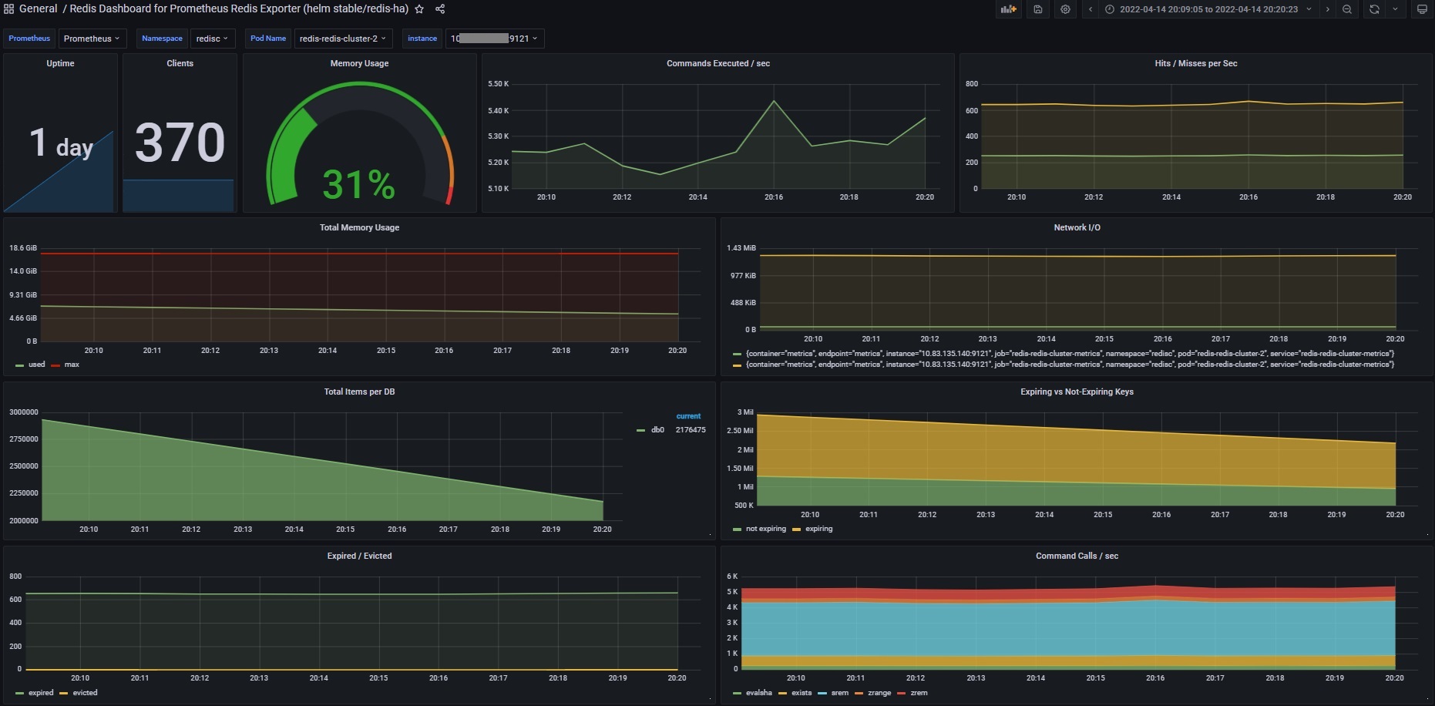Open the Pod Name redis-redis-cluster-2 dropdown
Image resolution: width=1435 pixels, height=706 pixels.
pos(343,39)
